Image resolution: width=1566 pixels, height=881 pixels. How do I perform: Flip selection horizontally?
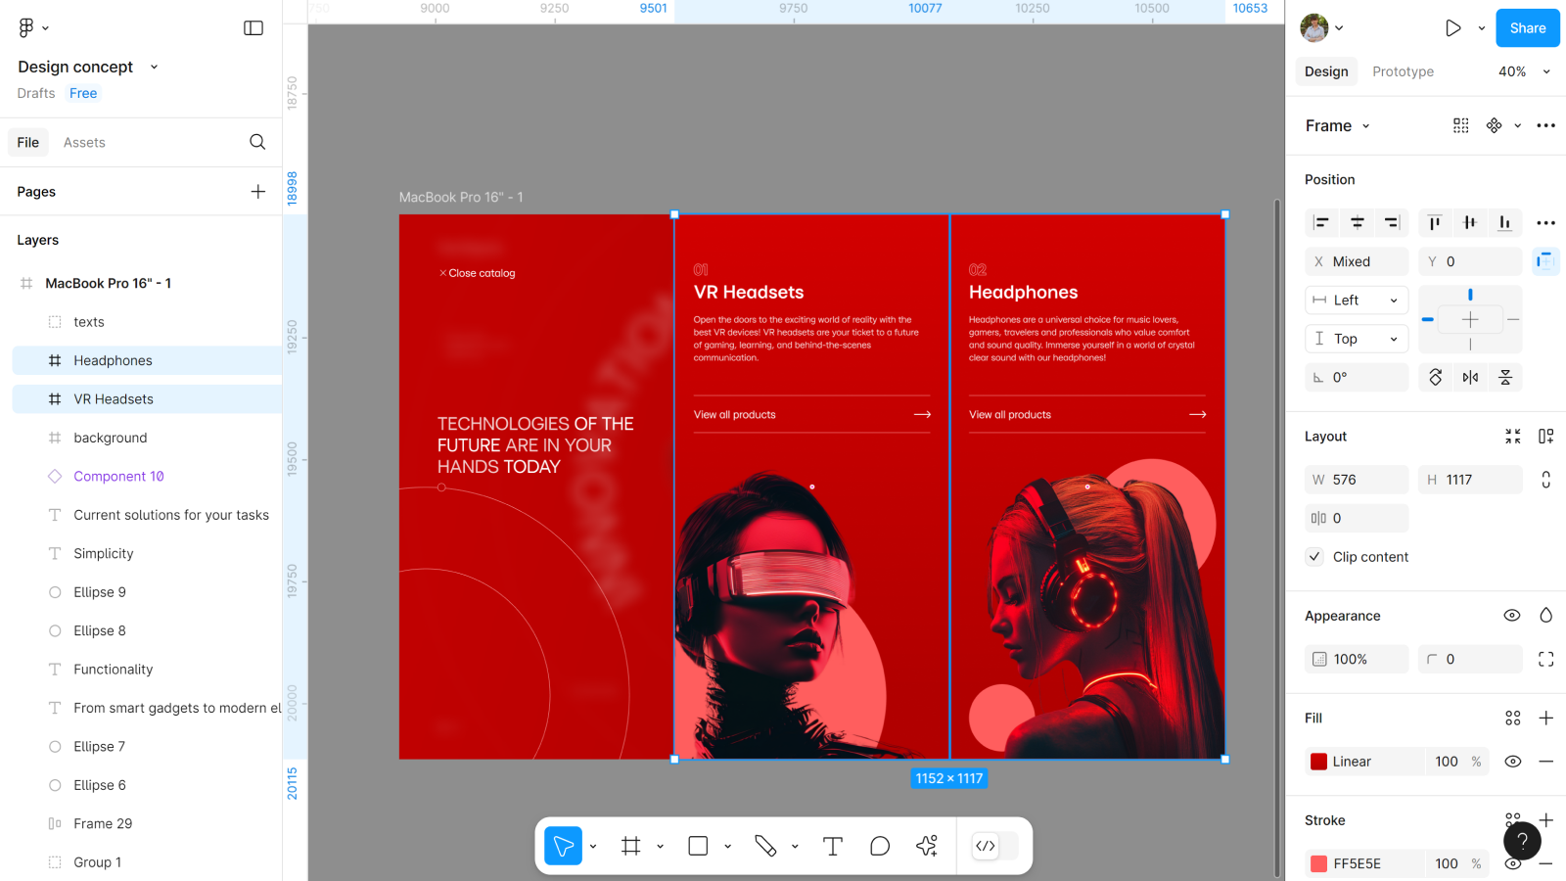[x=1470, y=378]
